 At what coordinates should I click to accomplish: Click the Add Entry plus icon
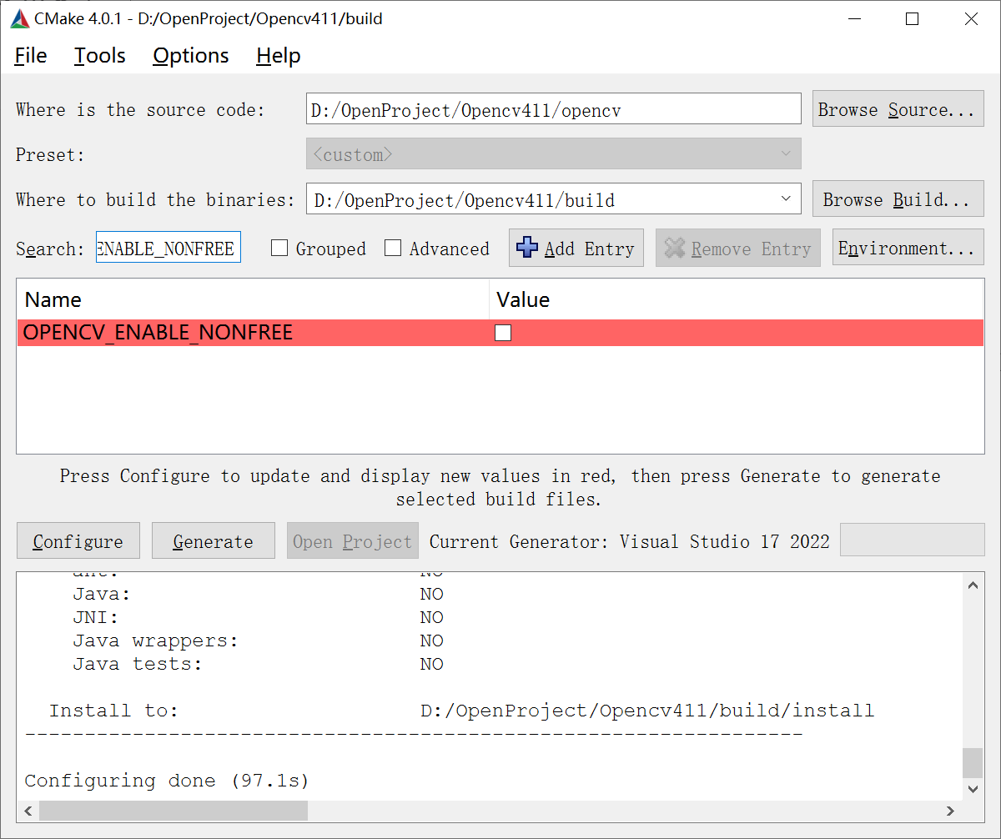point(526,247)
